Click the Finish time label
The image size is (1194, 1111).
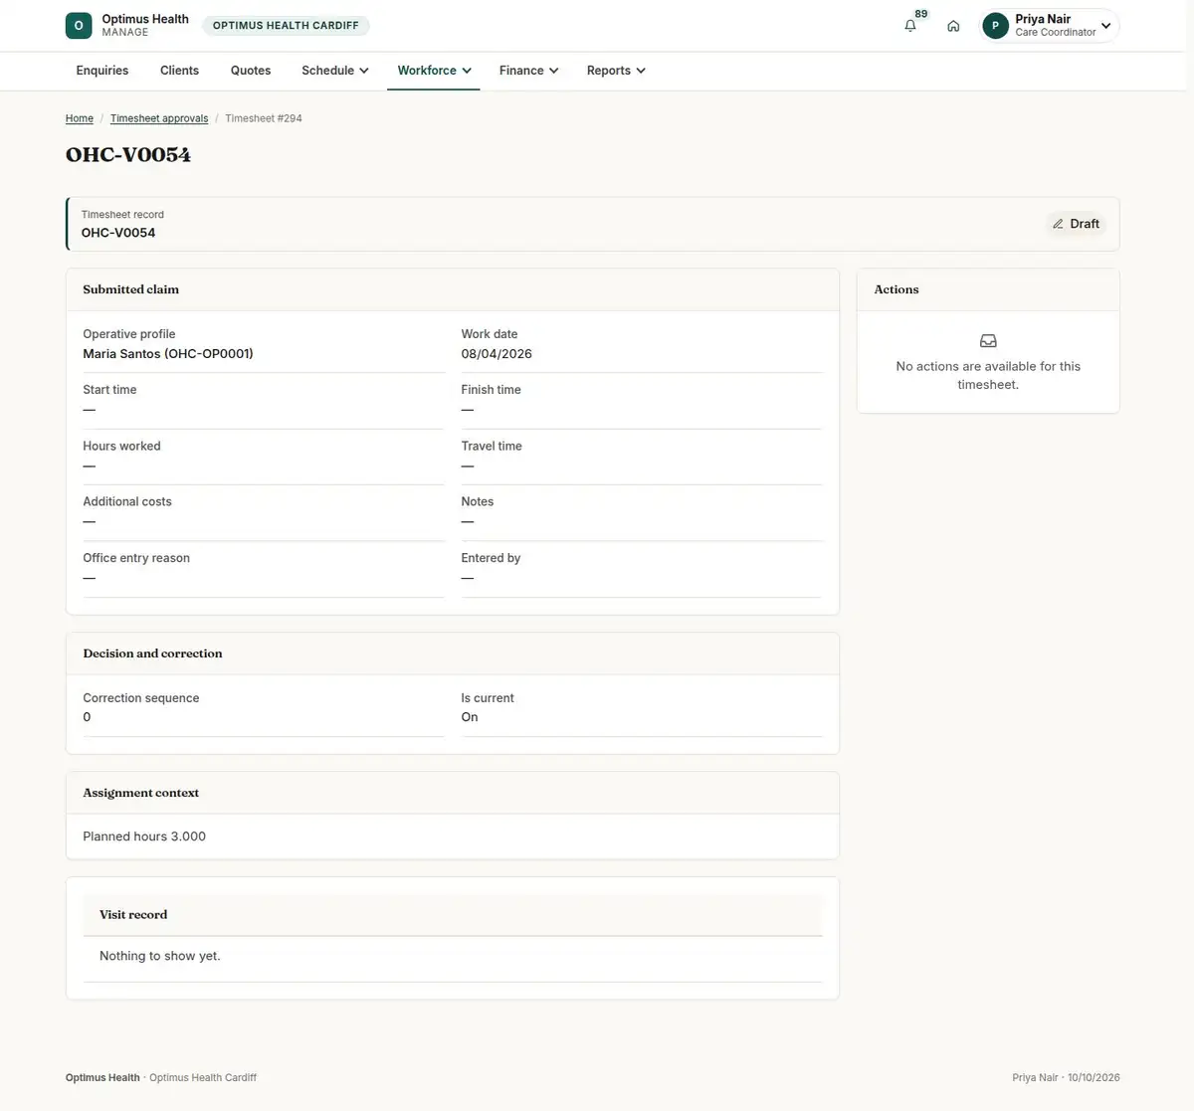tap(491, 390)
